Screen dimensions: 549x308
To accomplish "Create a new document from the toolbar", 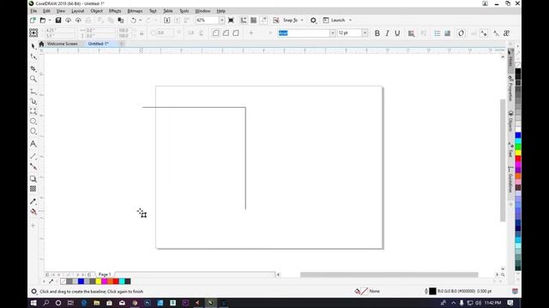I will coord(33,21).
